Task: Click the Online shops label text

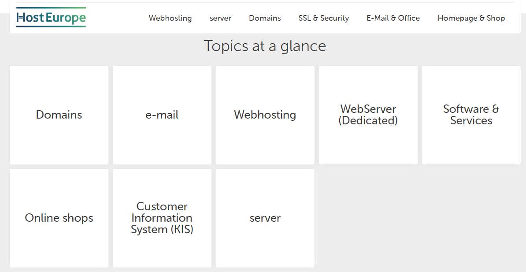Action: (59, 218)
